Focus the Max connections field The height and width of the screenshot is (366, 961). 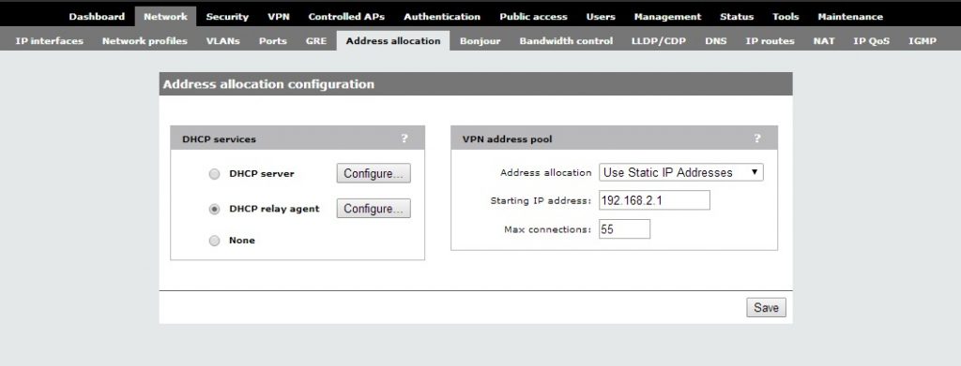point(624,229)
